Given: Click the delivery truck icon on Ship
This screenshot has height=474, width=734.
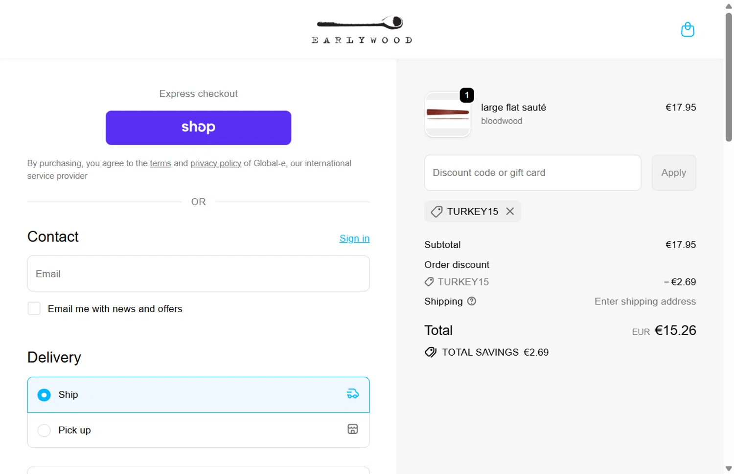Looking at the screenshot, I should (353, 394).
